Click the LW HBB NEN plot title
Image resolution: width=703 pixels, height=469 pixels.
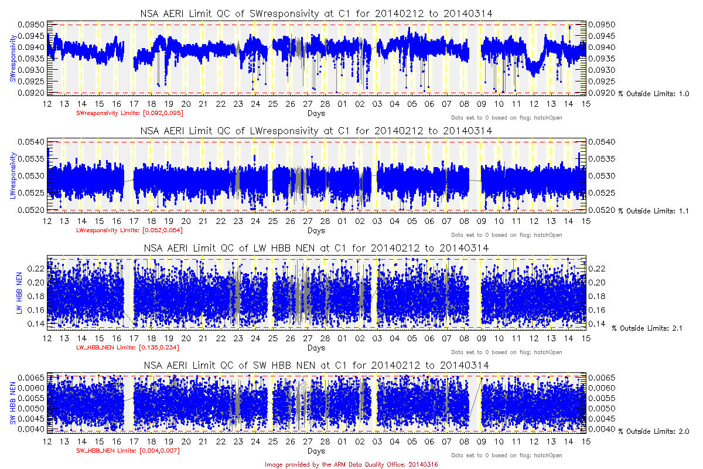[316, 248]
